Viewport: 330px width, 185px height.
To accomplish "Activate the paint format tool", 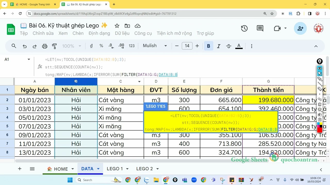I will [x=54, y=46].
